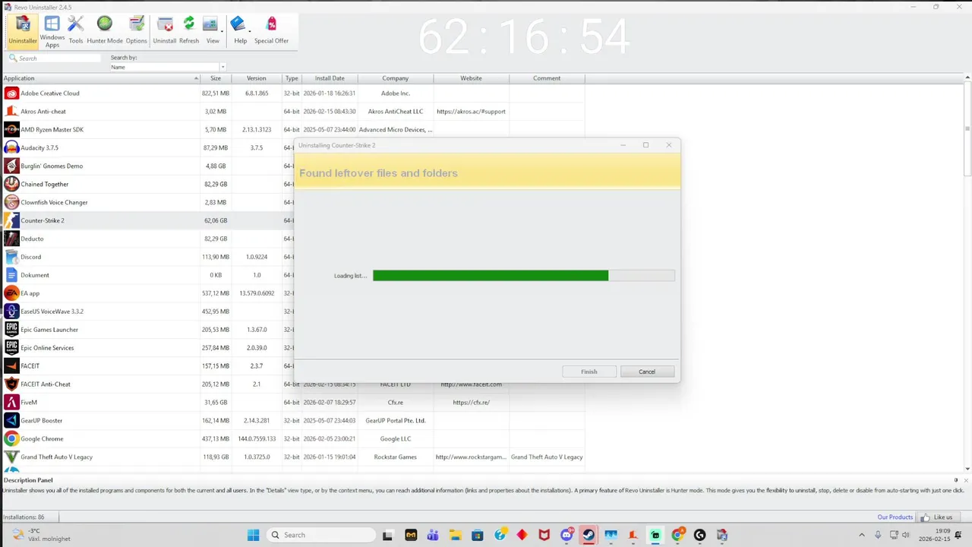Pin the Description Panel
Screen dimensions: 972x547
(956, 480)
